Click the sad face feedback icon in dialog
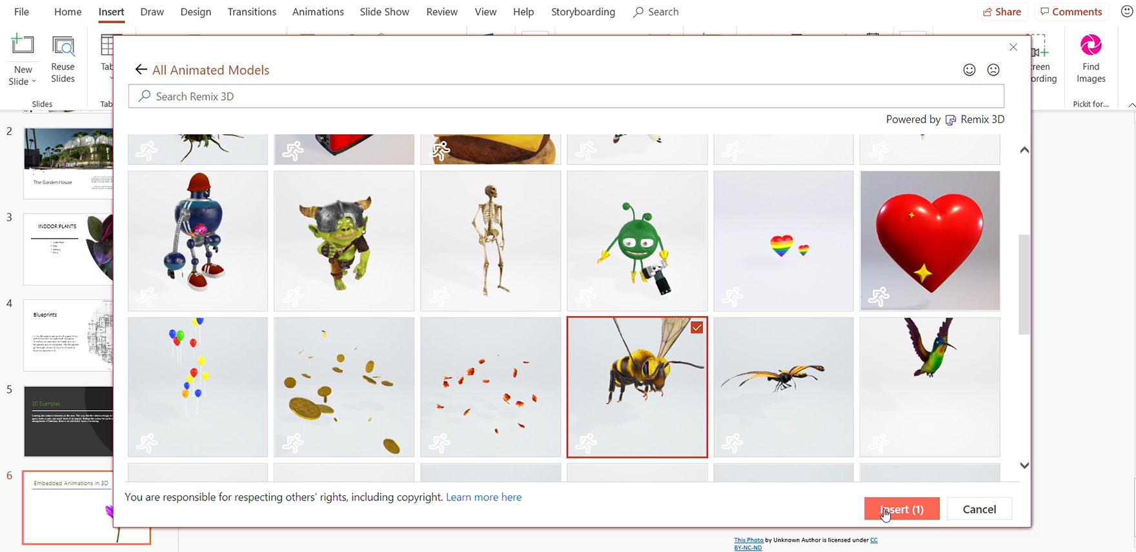This screenshot has width=1136, height=552. pos(993,70)
